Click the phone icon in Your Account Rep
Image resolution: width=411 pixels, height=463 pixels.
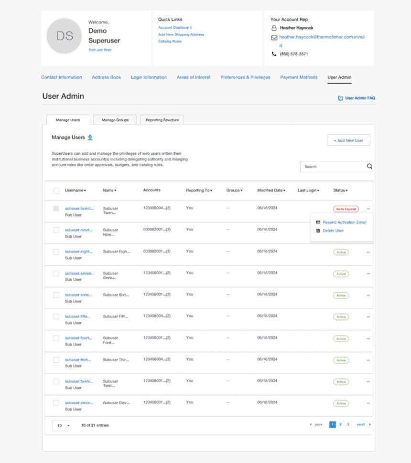coord(273,54)
